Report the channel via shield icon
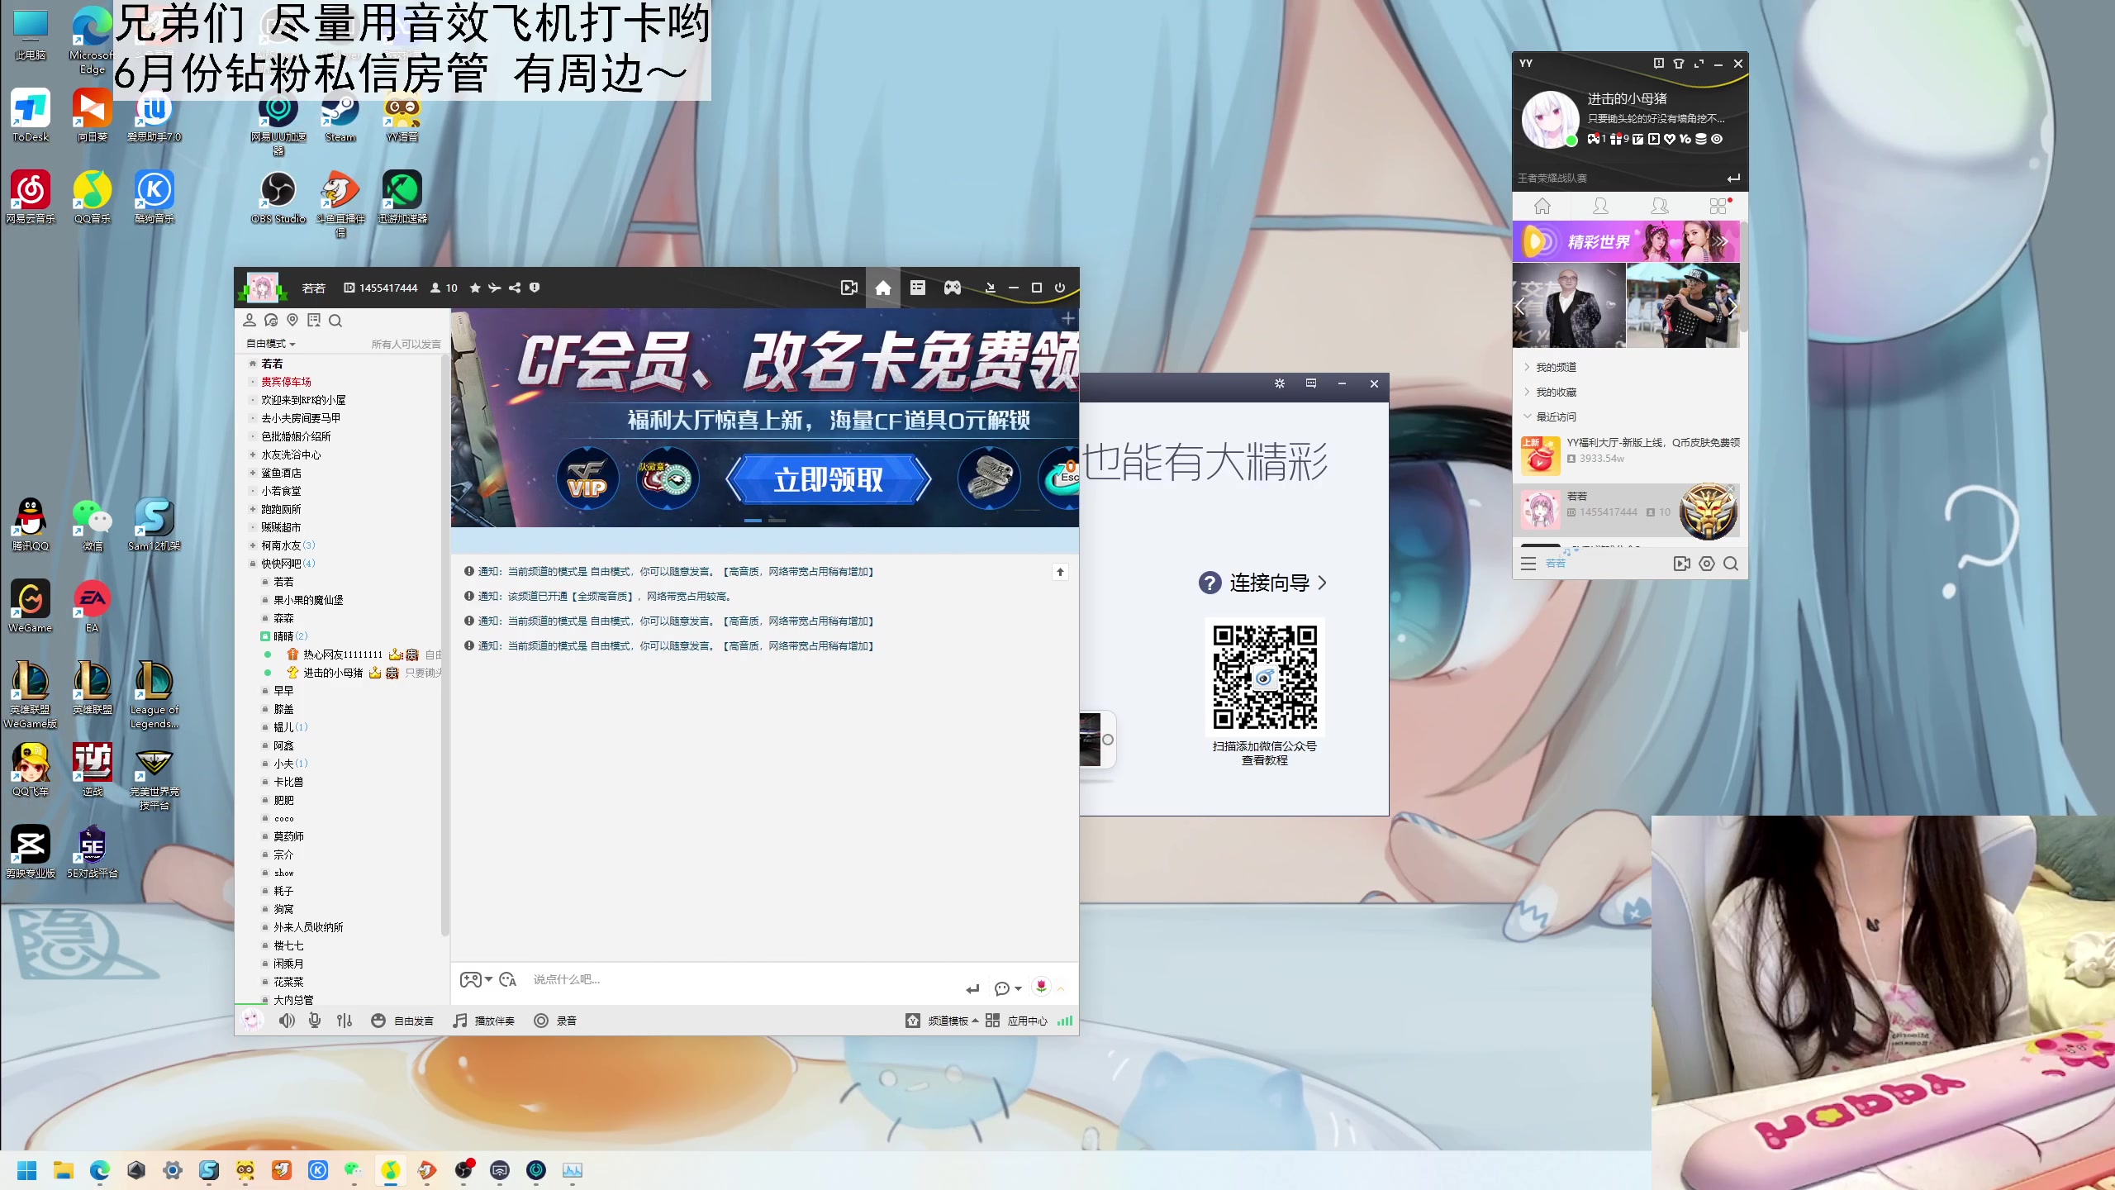 pos(535,288)
